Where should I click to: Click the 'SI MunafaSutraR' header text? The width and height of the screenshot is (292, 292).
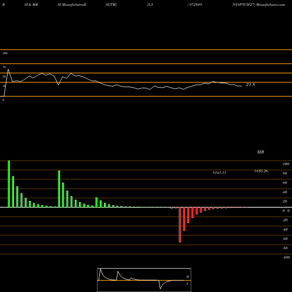[72, 5]
